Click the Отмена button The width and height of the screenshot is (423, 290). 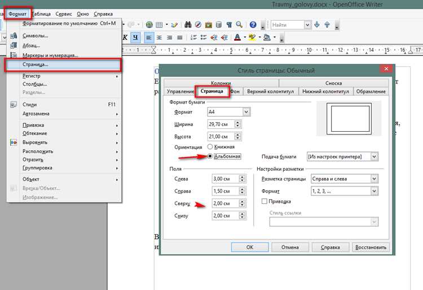pyautogui.click(x=290, y=247)
